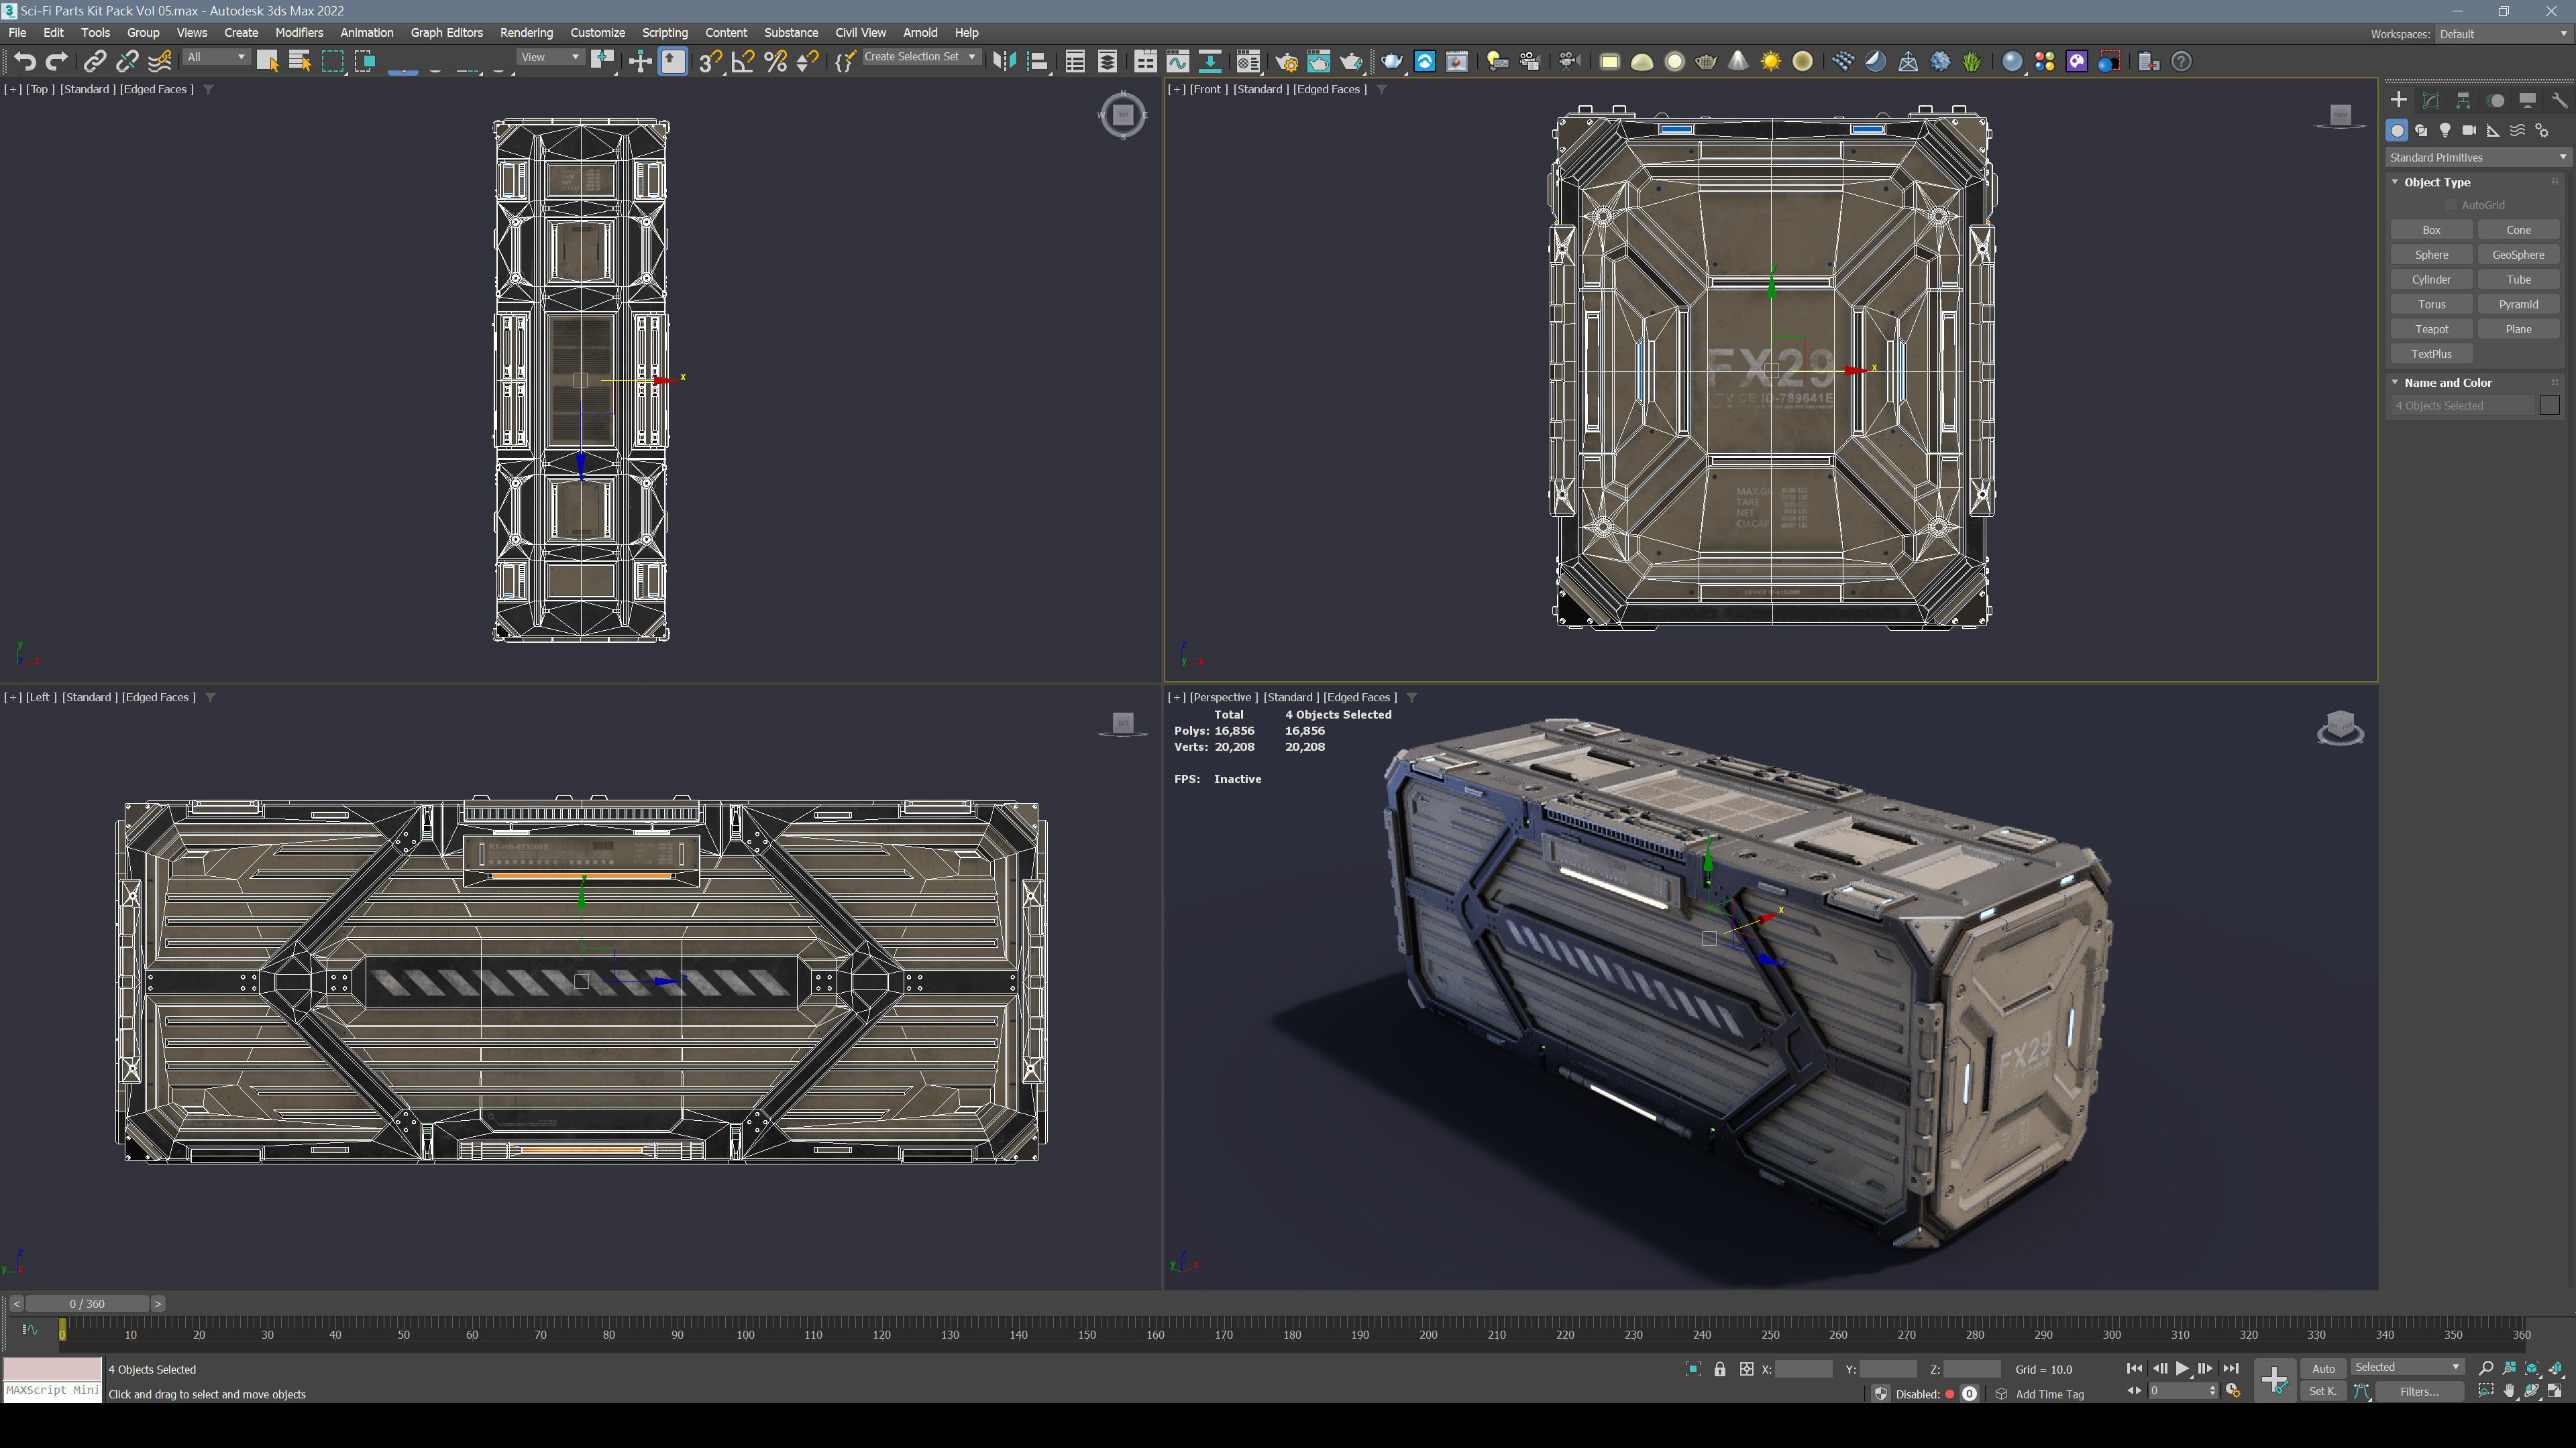Click the GeoSphere primitive button
This screenshot has width=2576, height=1448.
pyautogui.click(x=2518, y=255)
